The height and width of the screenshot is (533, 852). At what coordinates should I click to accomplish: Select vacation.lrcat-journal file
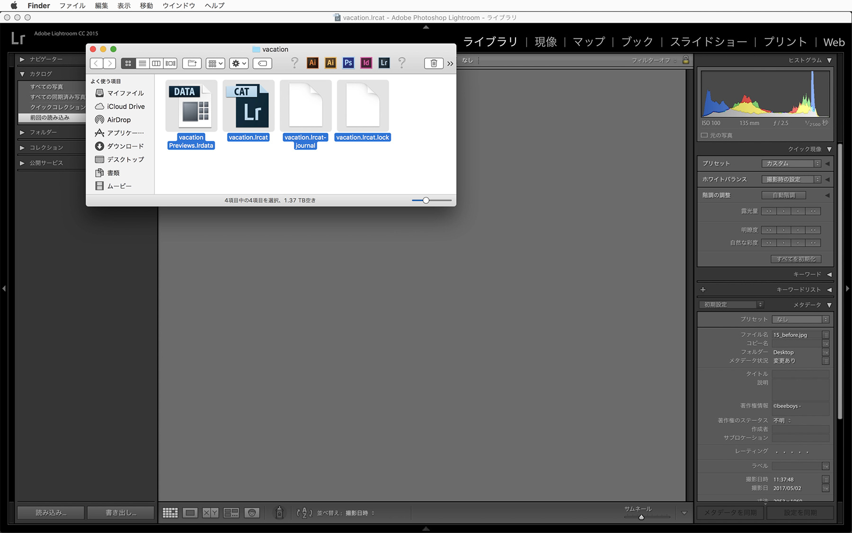point(306,114)
